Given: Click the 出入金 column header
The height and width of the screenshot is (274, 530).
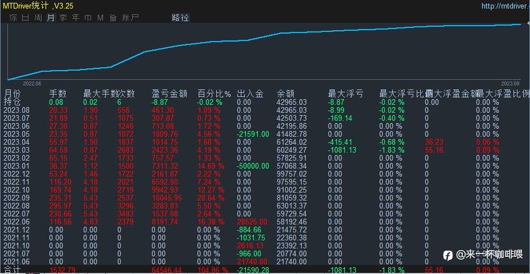Looking at the screenshot, I should [250, 93].
